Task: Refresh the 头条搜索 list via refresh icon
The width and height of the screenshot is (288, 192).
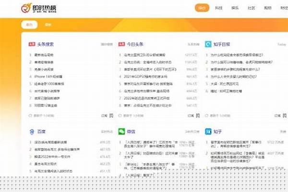Action: (30, 116)
